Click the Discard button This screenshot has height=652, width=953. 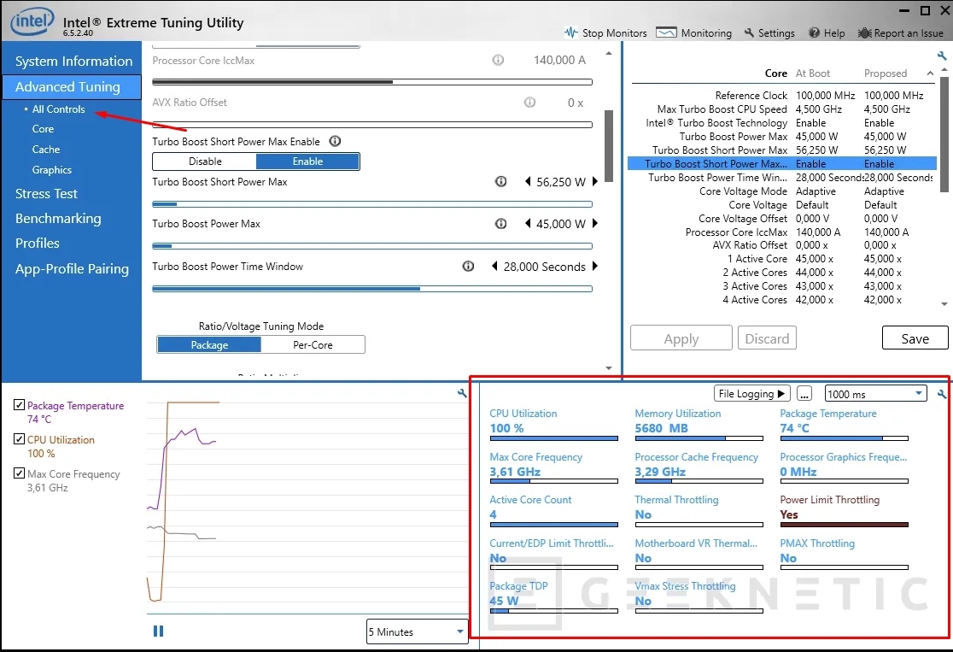coord(767,338)
